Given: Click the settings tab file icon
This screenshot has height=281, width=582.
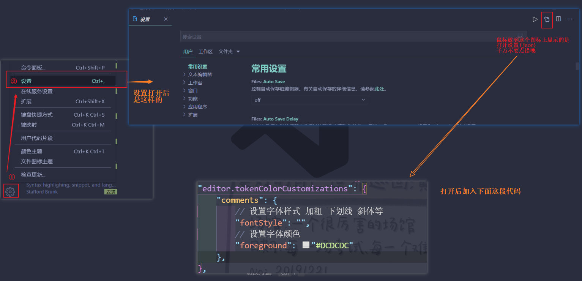Looking at the screenshot, I should (135, 19).
